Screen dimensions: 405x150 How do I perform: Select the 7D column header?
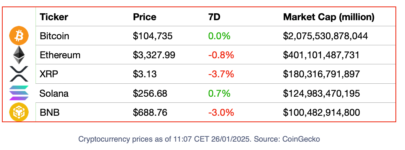coord(214,17)
